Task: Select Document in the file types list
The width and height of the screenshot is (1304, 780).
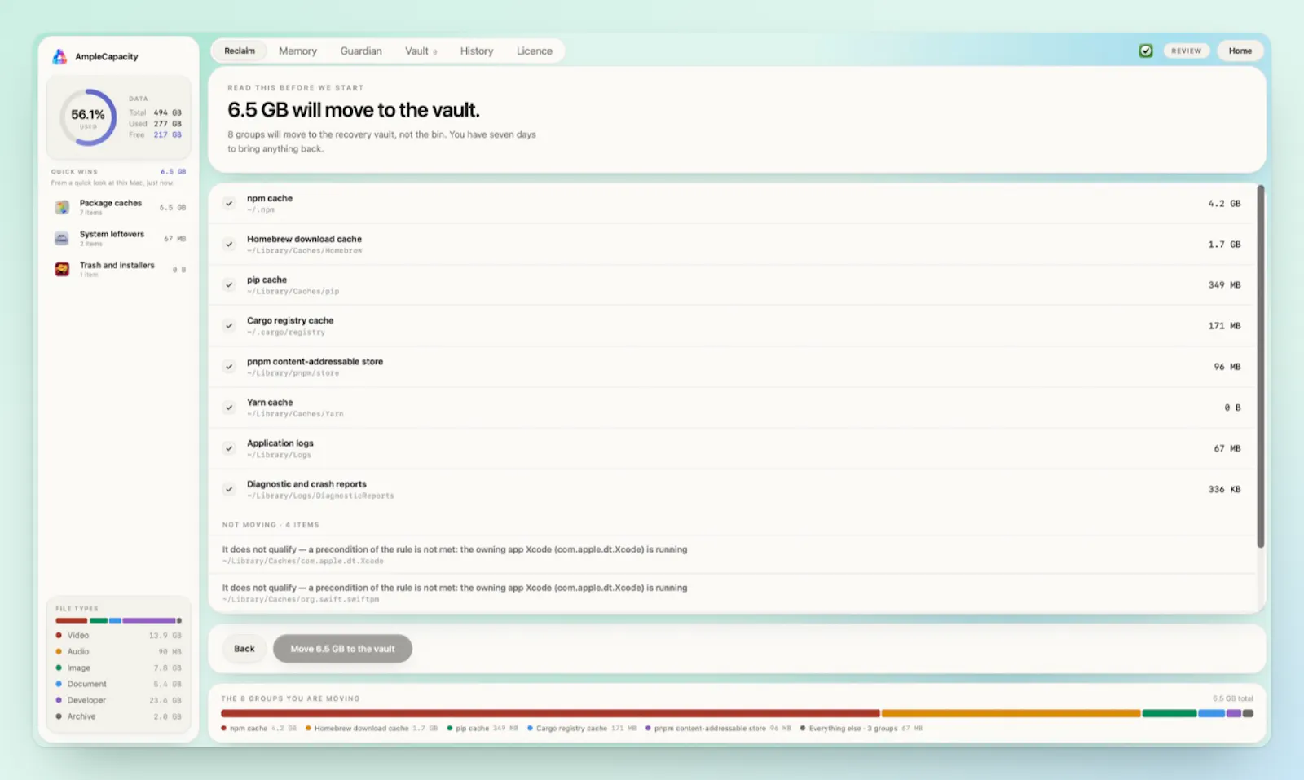Action: point(118,684)
